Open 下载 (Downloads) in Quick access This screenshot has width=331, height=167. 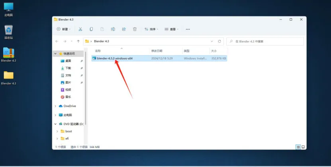69,68
